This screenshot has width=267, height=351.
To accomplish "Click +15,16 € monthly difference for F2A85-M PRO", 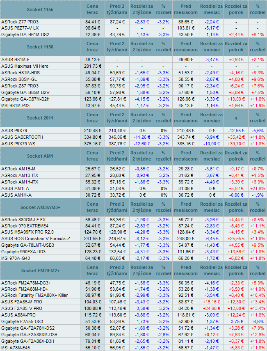I will point(212,302).
